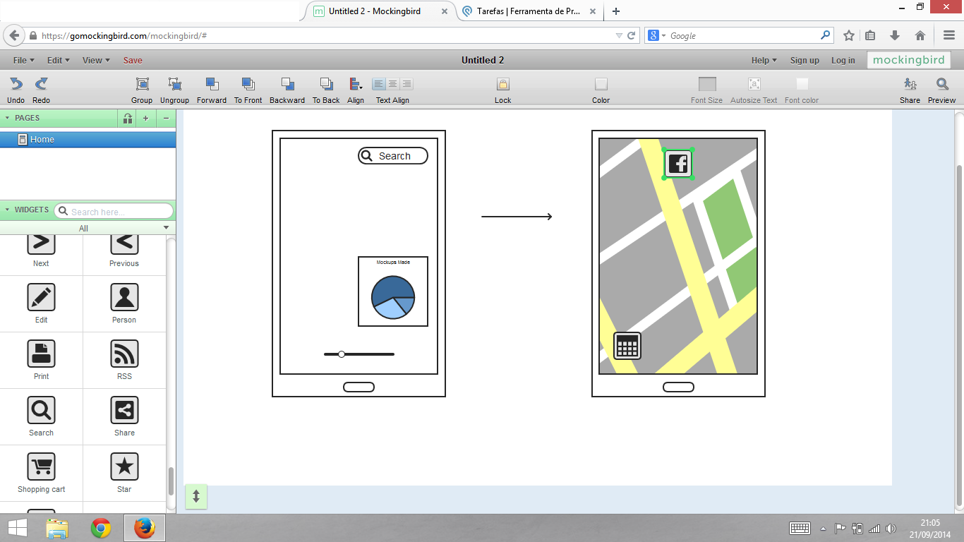Click the Undo icon in the toolbar
The height and width of the screenshot is (542, 964).
(16, 85)
